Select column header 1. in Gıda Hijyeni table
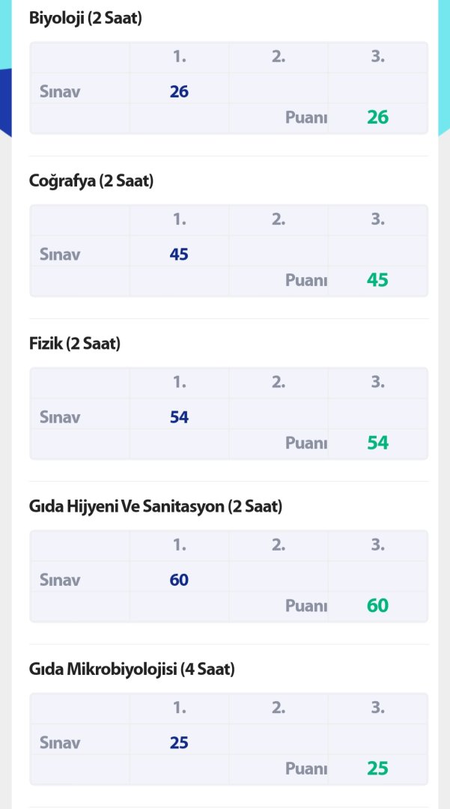This screenshot has width=450, height=809. coord(180,545)
